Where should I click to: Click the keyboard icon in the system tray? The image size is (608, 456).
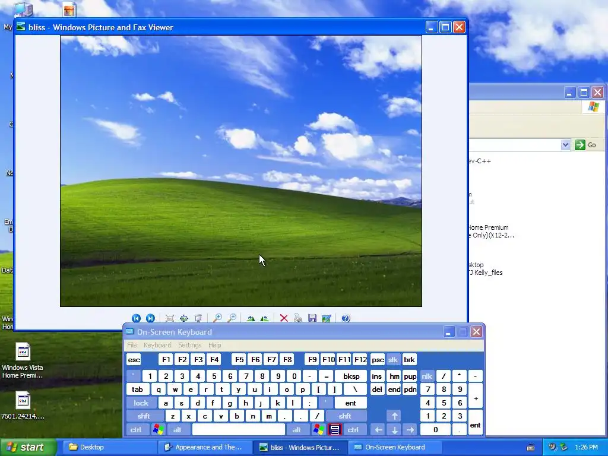[530, 448]
